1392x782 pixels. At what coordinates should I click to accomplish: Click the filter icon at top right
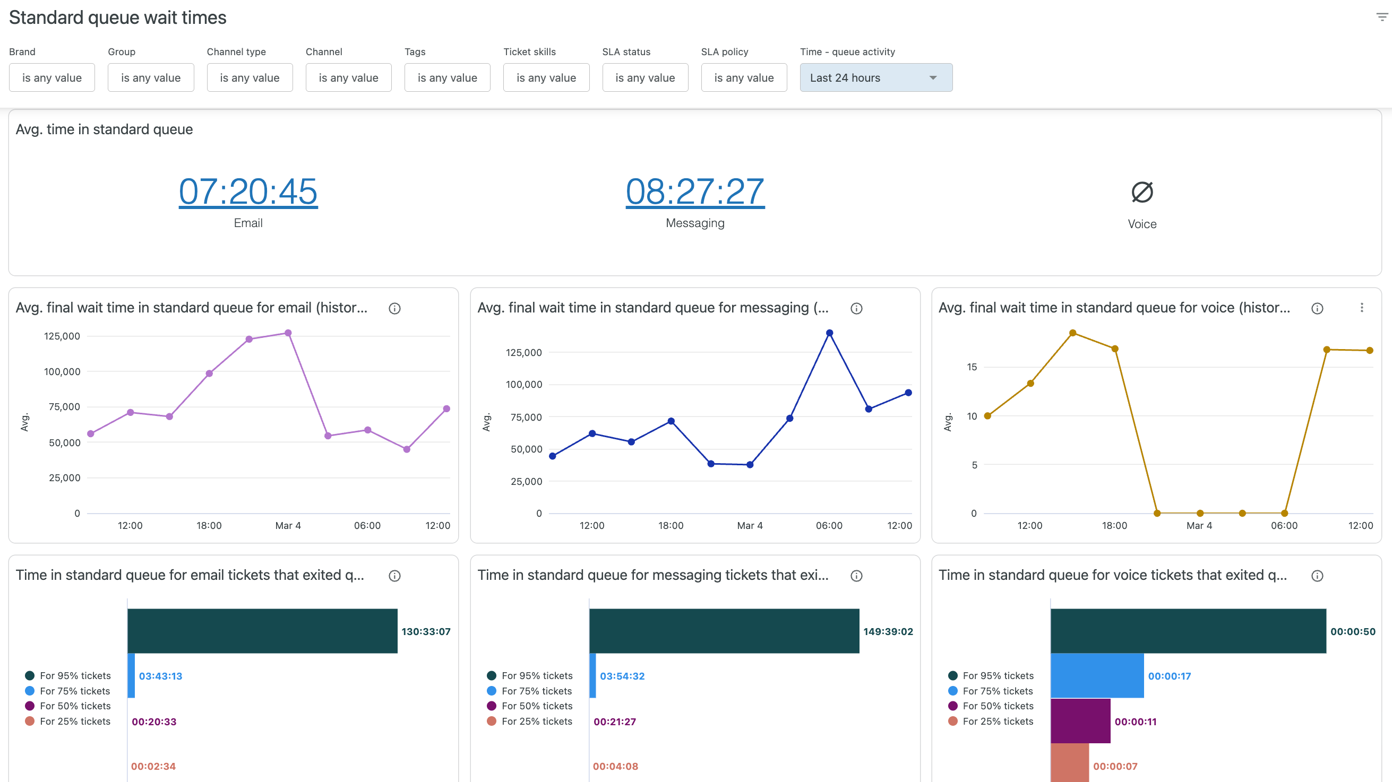(1381, 18)
